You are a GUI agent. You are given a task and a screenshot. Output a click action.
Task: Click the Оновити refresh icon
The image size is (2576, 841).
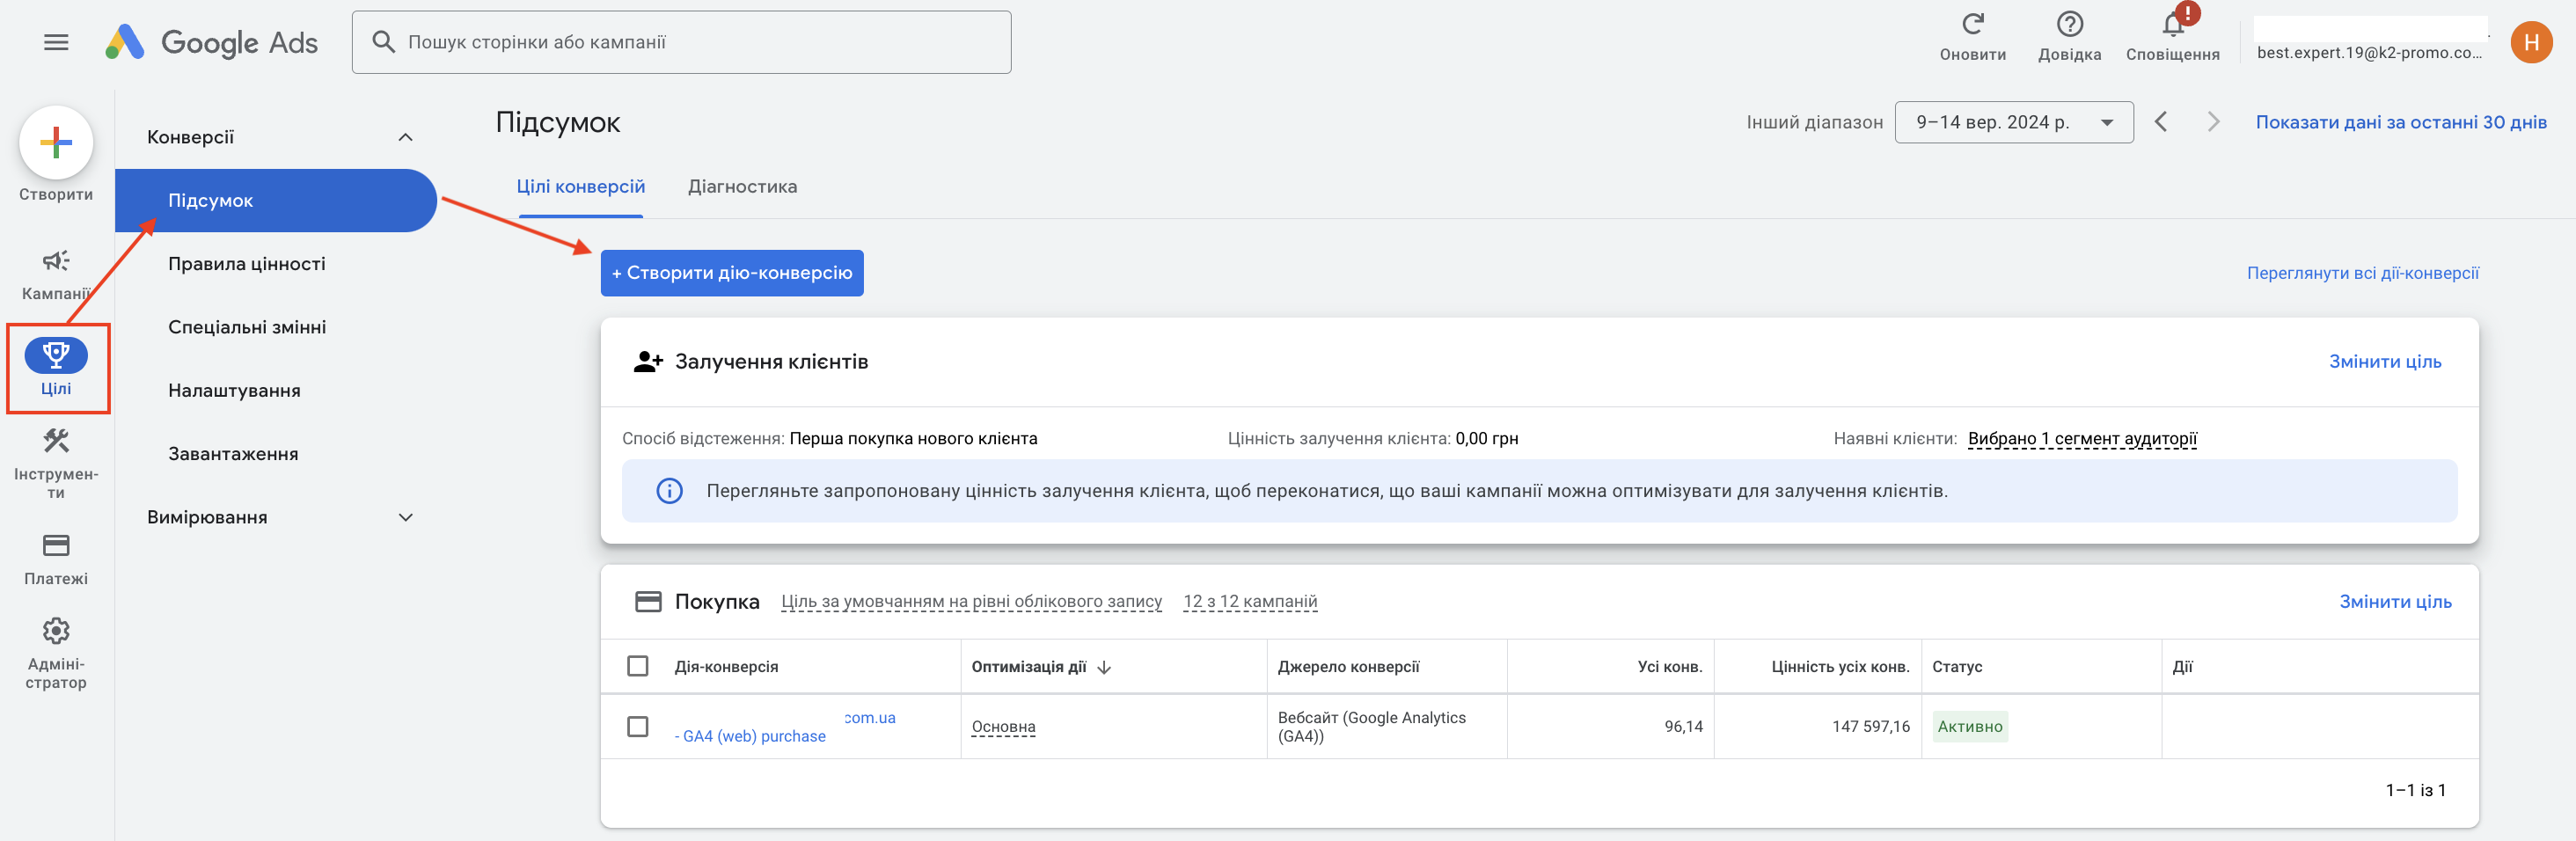click(1972, 24)
